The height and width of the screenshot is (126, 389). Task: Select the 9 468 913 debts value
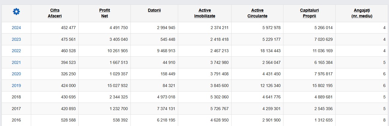pos(166,51)
